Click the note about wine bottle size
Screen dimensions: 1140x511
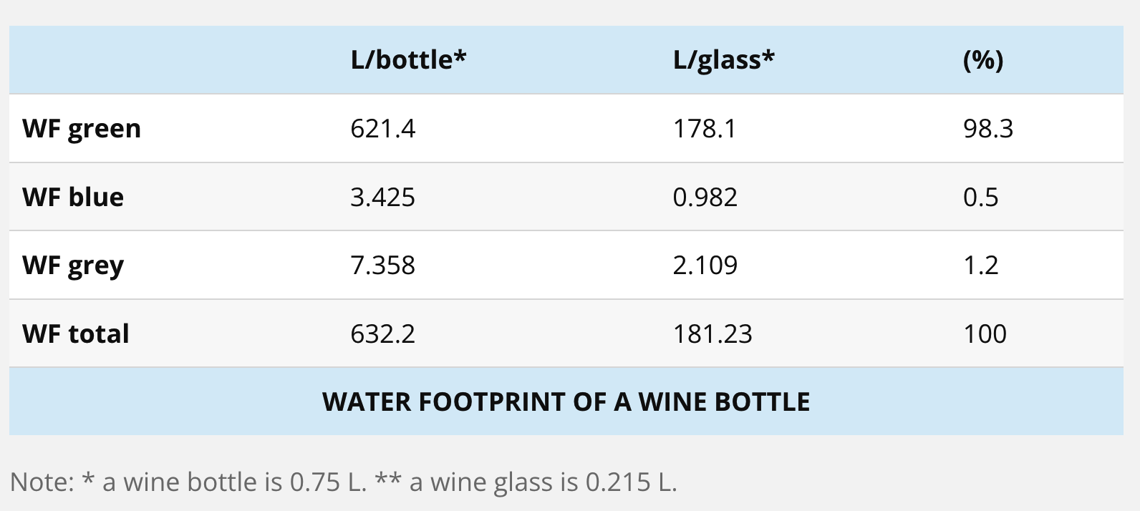point(344,482)
